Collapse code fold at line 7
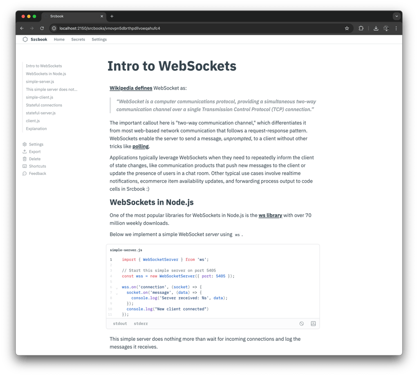The width and height of the screenshot is (418, 376). tap(117, 293)
